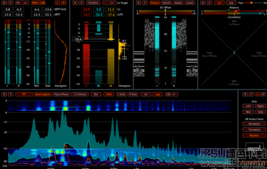Open the COL color dropdown

(171, 94)
